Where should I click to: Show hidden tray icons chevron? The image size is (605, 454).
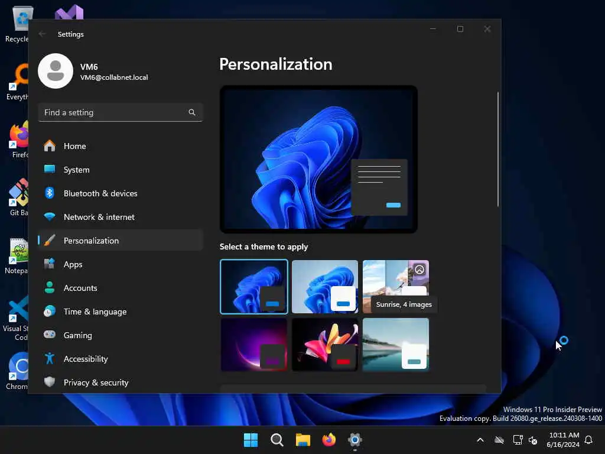[x=480, y=440]
